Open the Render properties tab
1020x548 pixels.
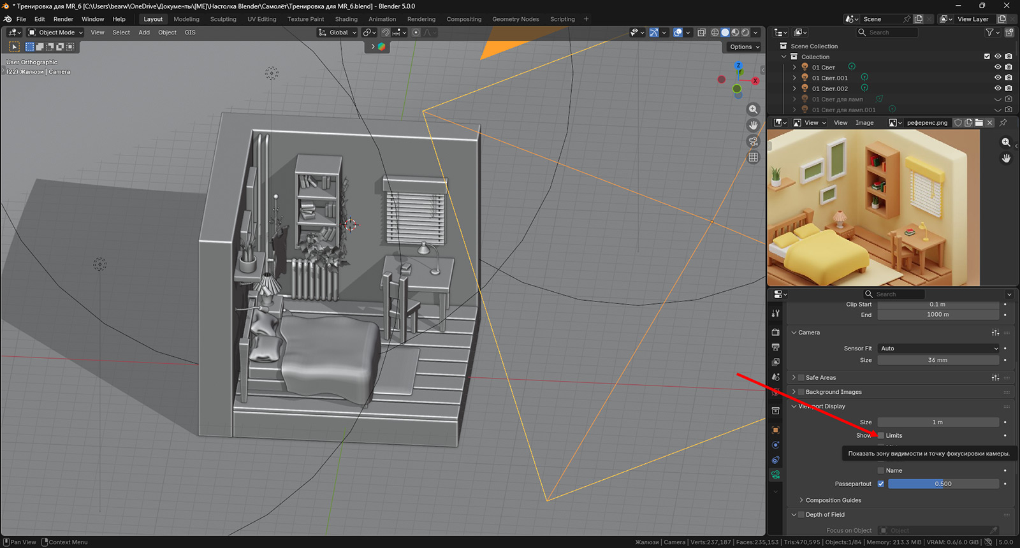tap(775, 332)
